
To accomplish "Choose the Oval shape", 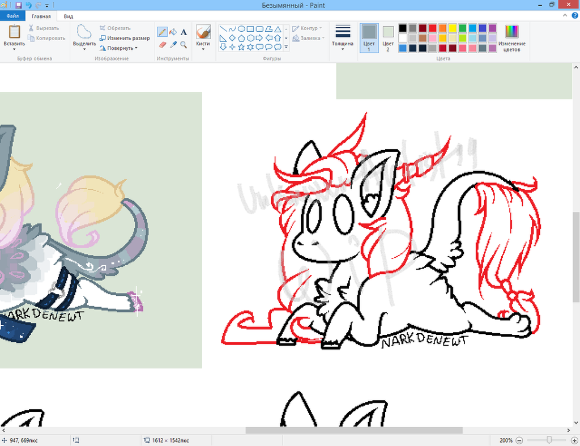I will 241,29.
